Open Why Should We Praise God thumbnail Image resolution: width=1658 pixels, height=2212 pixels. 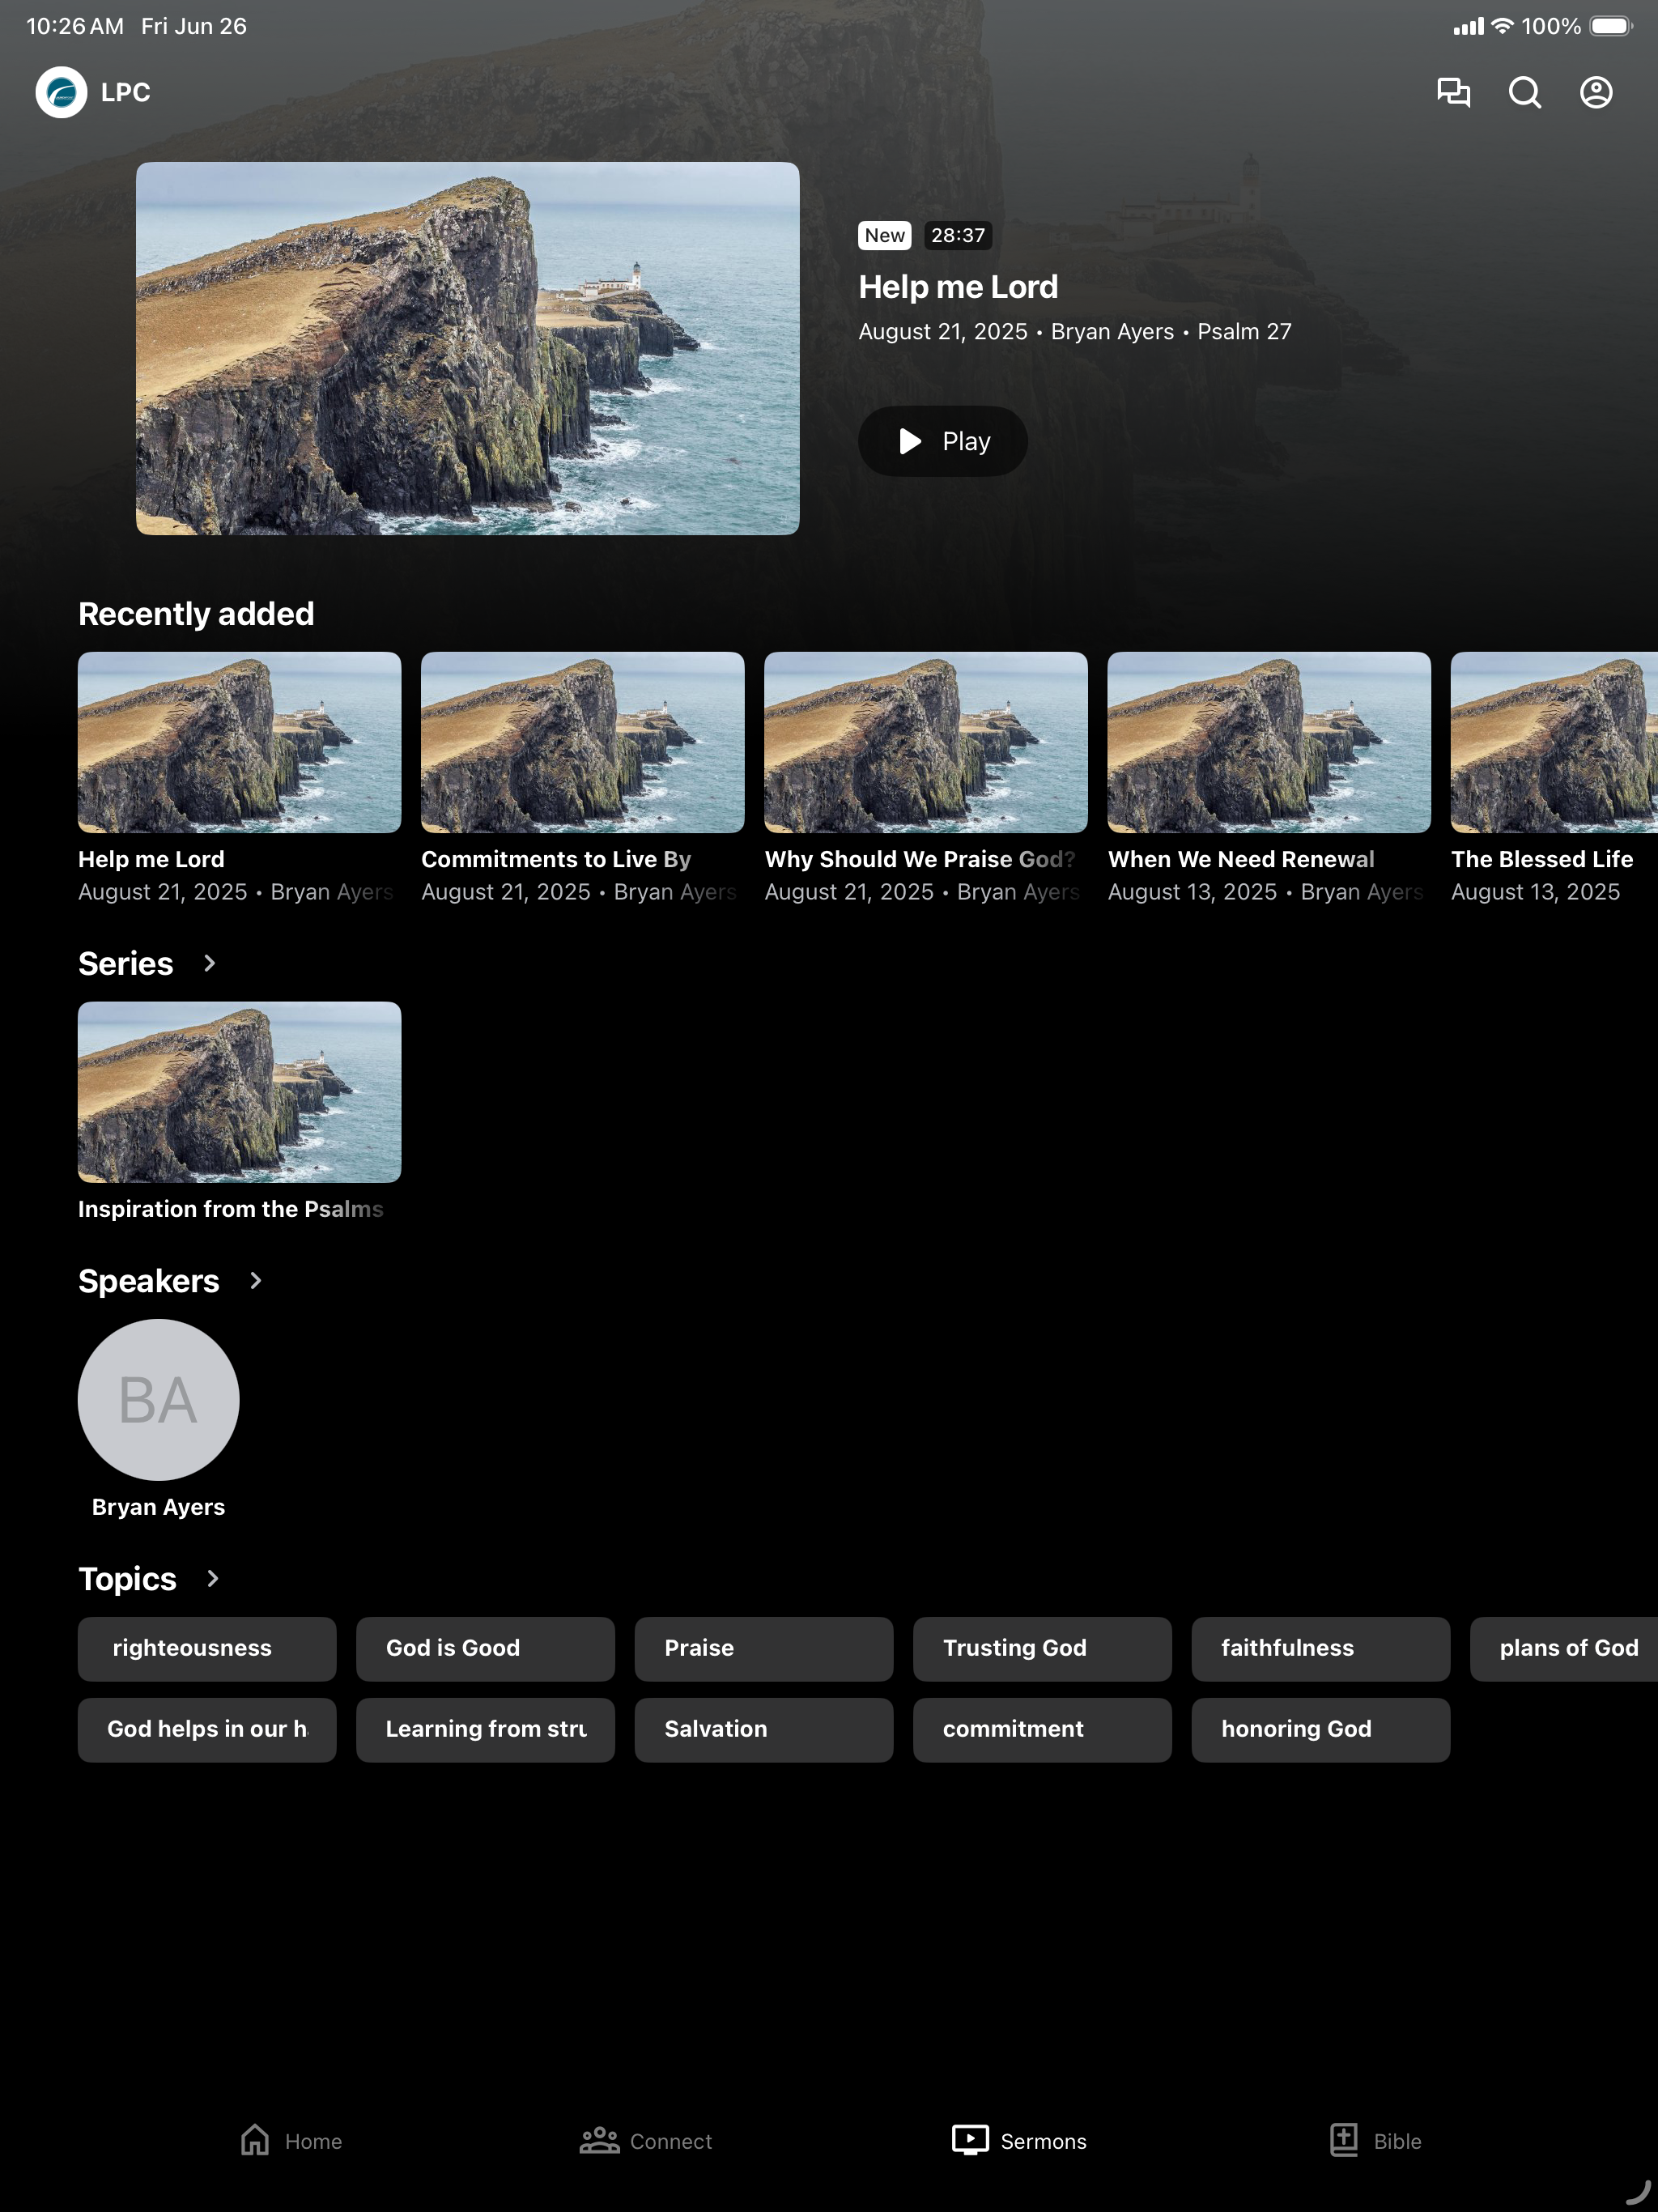(x=925, y=742)
